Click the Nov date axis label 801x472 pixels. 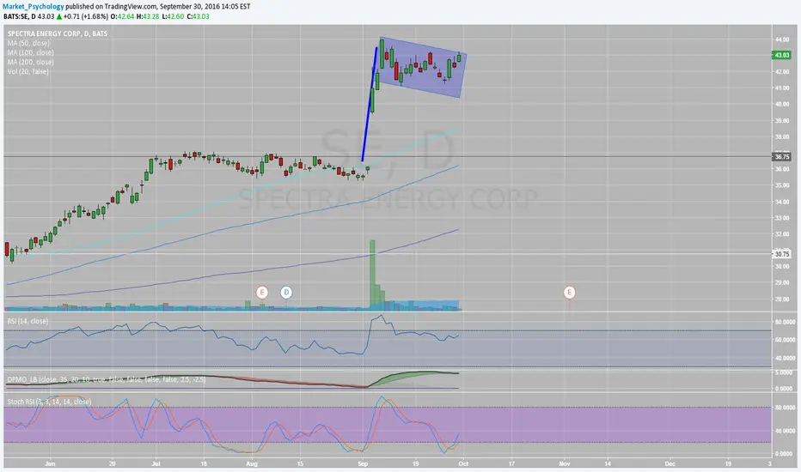click(565, 463)
